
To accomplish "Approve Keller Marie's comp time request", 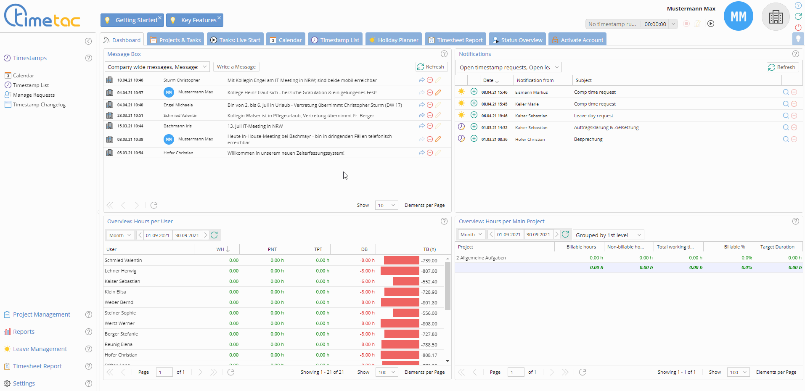I will (474, 103).
